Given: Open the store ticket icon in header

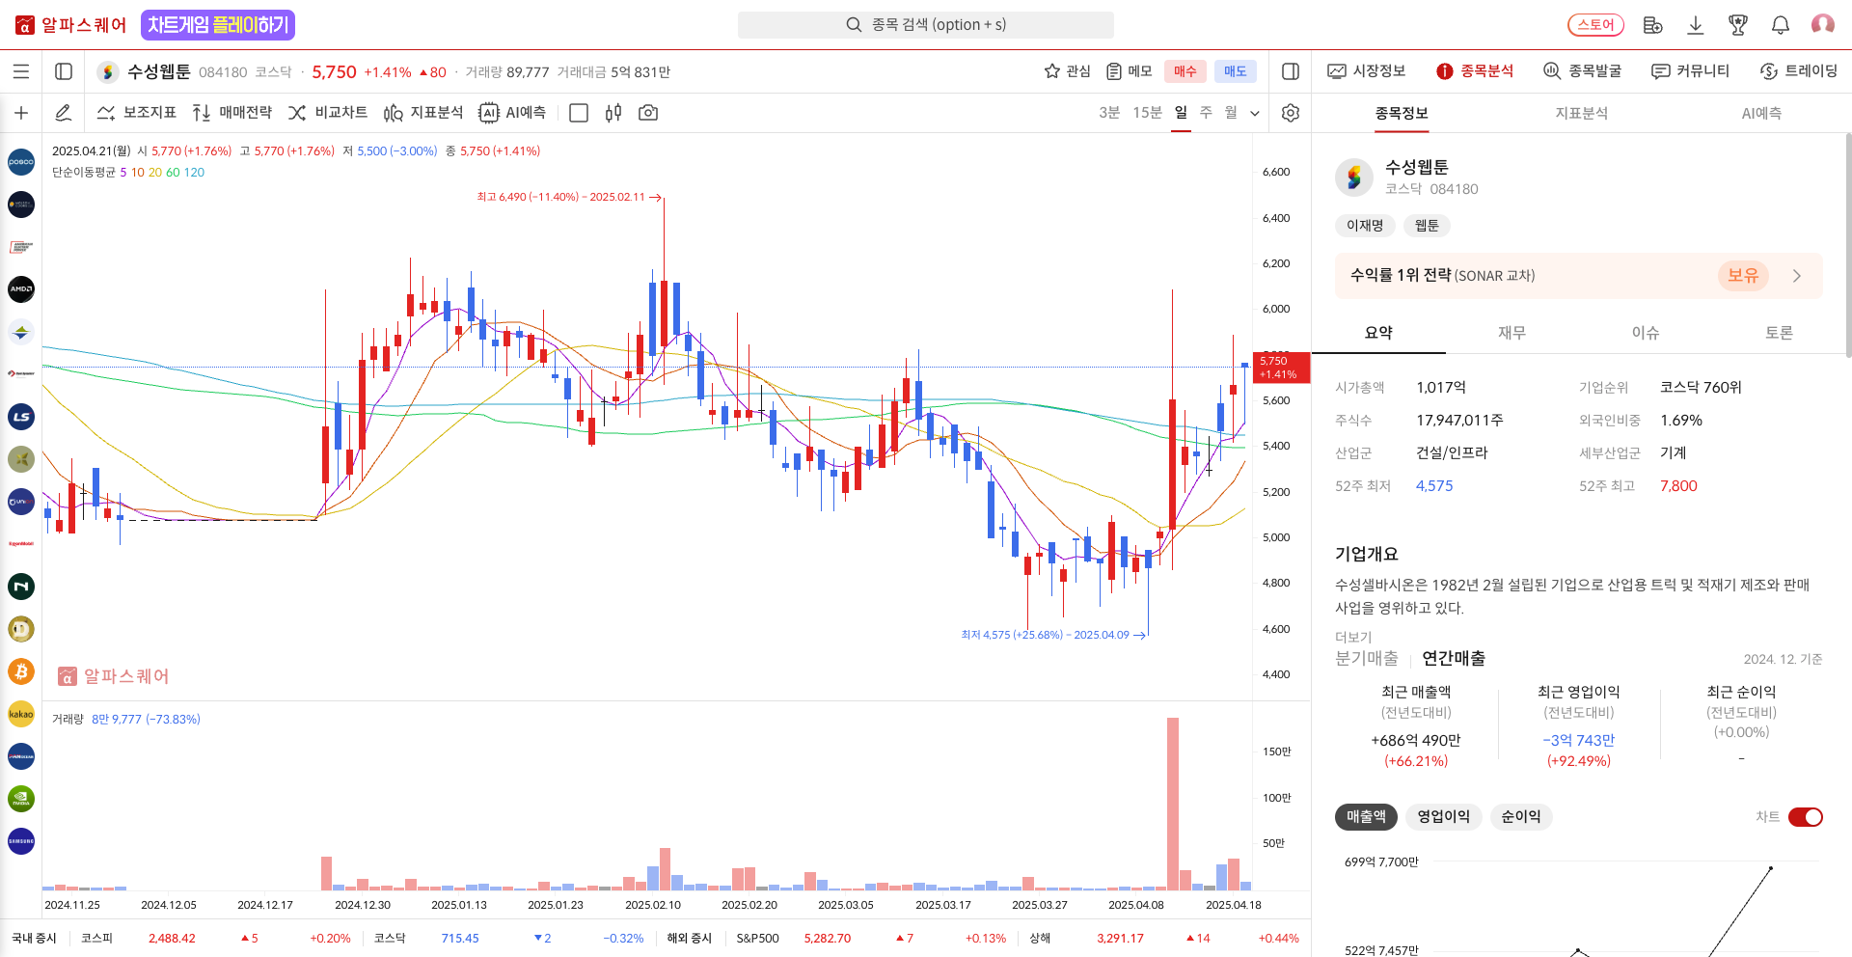Looking at the screenshot, I should [x=1652, y=25].
